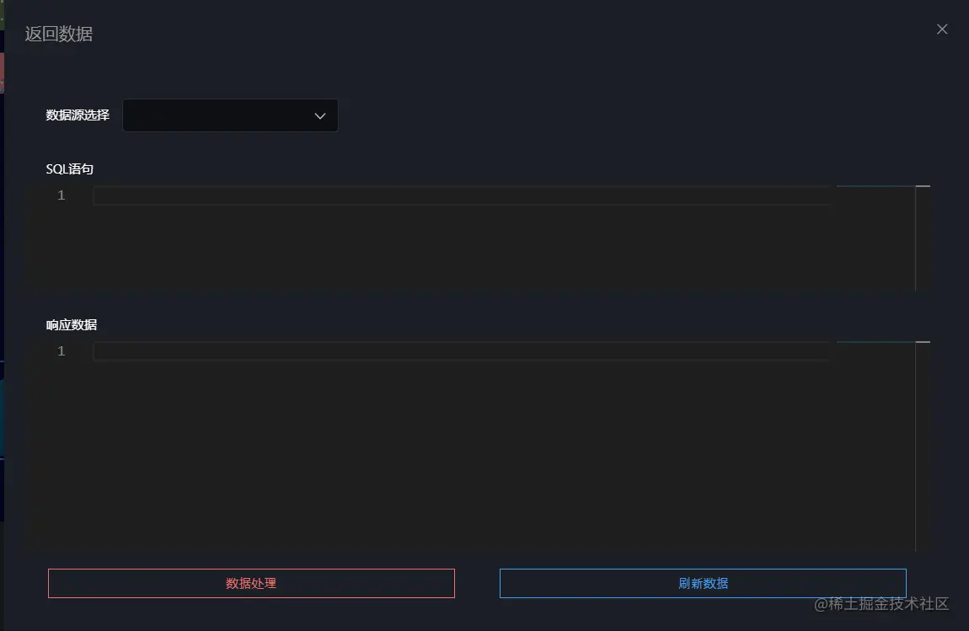Focus the first line of SQL语句 editor
Image resolution: width=969 pixels, height=631 pixels.
[x=459, y=195]
